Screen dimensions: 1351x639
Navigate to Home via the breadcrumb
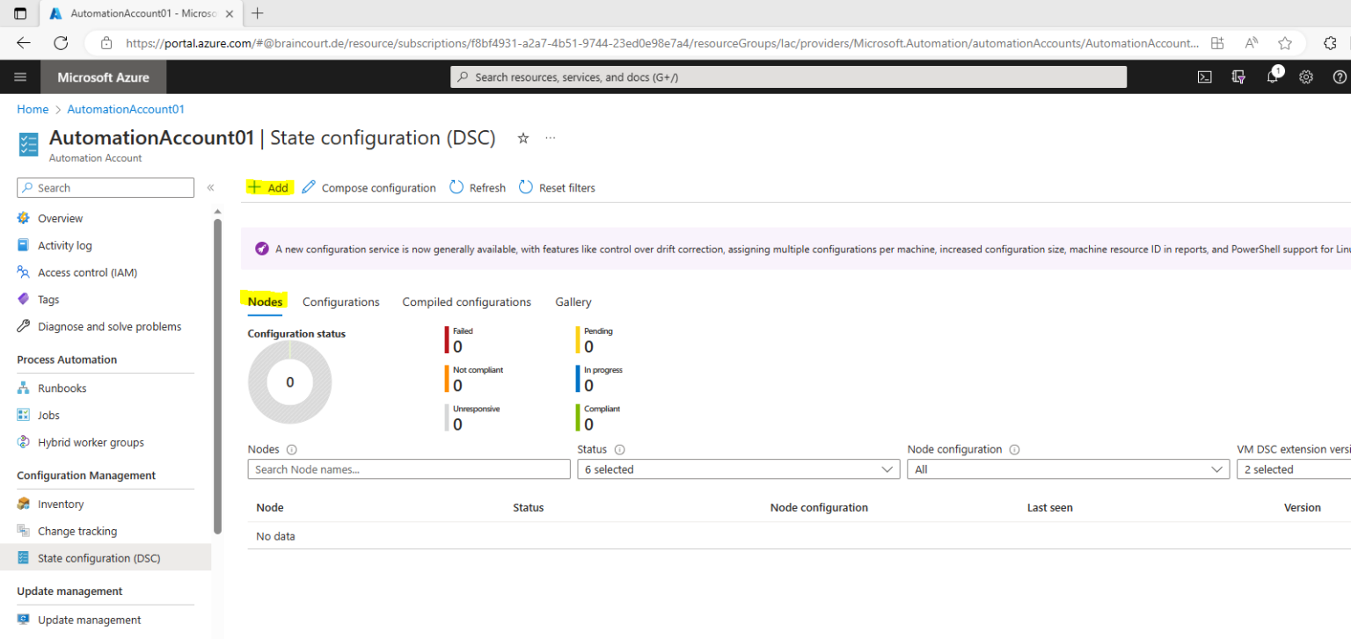(x=33, y=108)
